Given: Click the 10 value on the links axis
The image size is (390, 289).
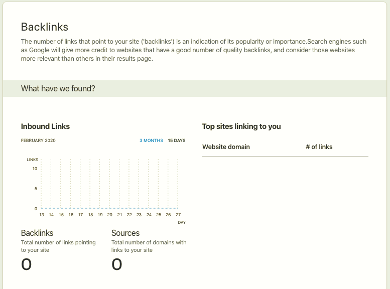Looking at the screenshot, I should [x=35, y=169].
